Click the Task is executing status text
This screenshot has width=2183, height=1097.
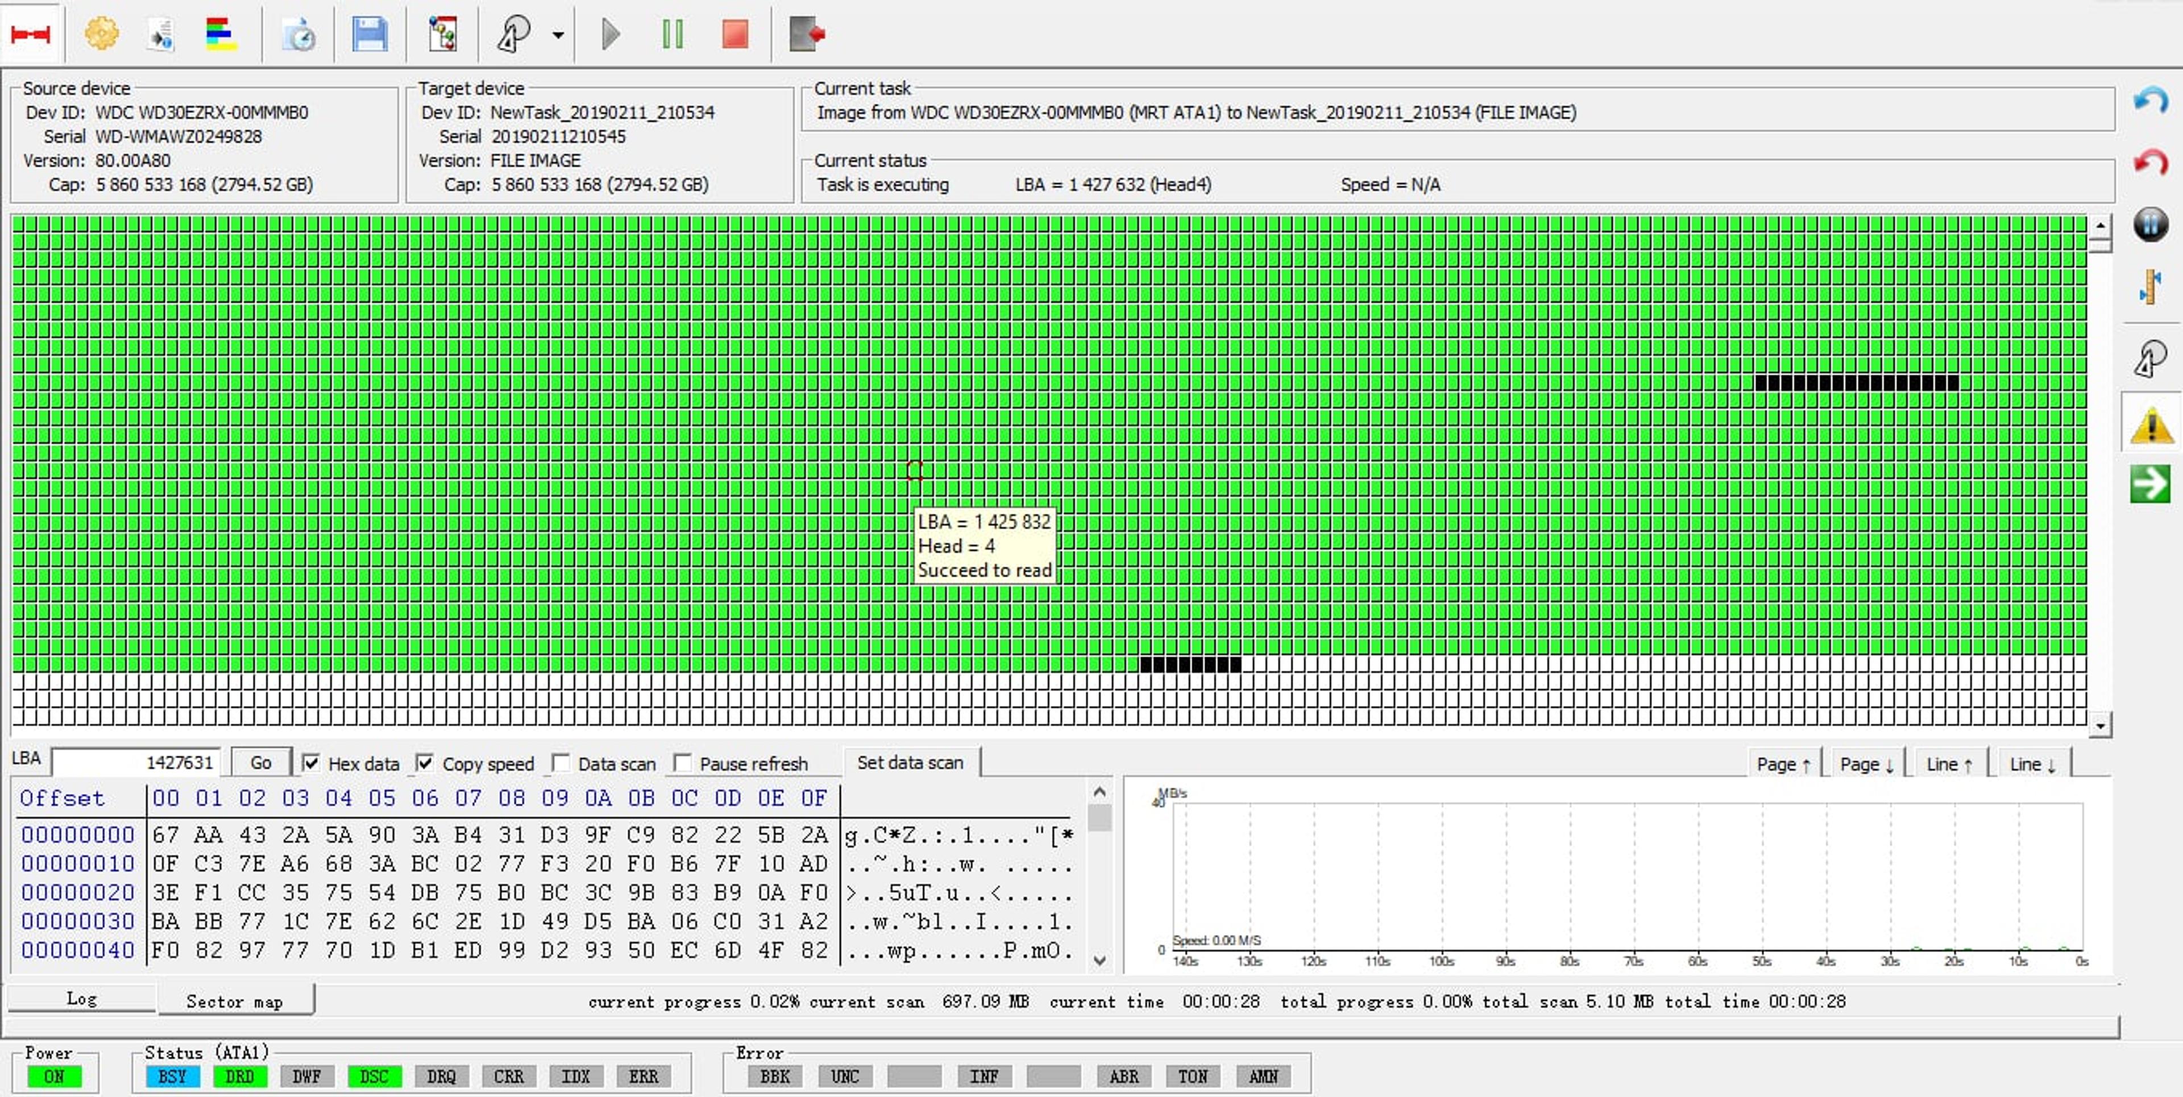(x=882, y=184)
